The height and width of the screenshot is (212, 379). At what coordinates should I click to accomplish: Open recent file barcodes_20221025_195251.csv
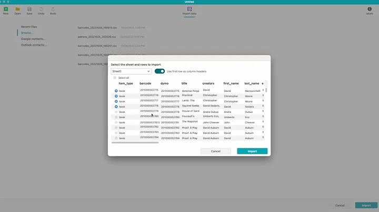[97, 46]
